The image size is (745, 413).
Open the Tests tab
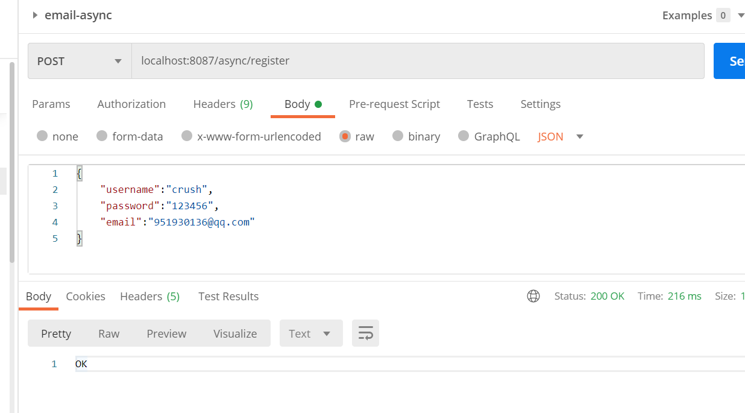(480, 104)
